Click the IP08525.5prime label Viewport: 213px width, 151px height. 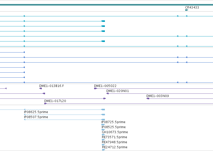pyautogui.click(x=114, y=127)
